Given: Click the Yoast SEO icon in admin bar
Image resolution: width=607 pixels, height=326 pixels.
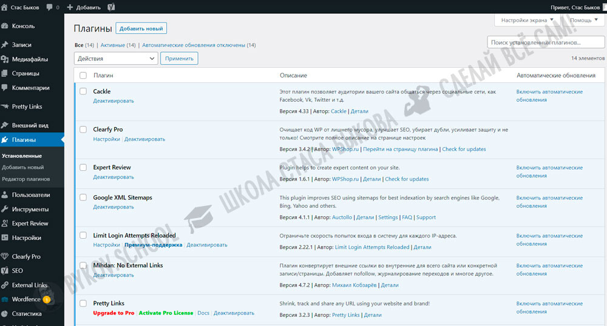Looking at the screenshot, I should [x=112, y=7].
